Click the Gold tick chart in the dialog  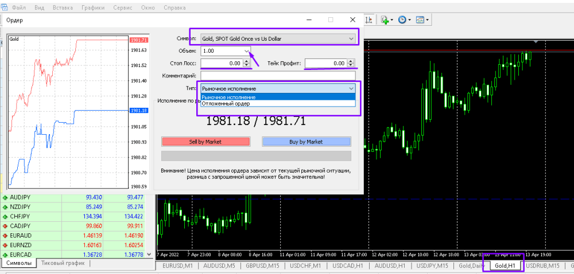(x=68, y=111)
